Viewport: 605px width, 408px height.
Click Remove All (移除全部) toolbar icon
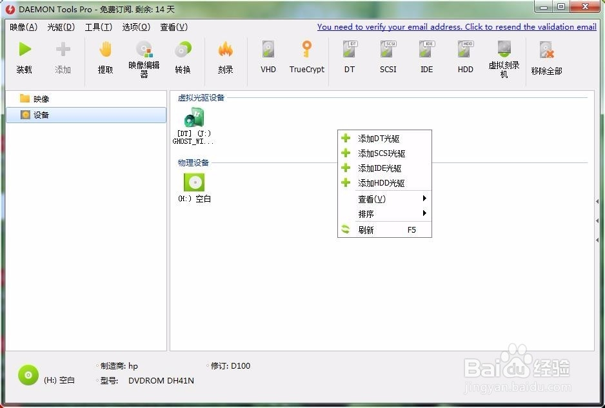[547, 50]
